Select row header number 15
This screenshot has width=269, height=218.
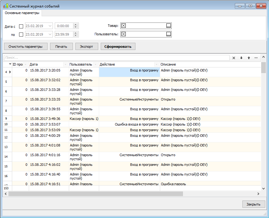pos(8,166)
